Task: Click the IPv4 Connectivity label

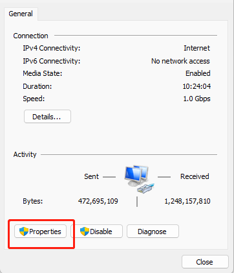Action: click(52, 48)
